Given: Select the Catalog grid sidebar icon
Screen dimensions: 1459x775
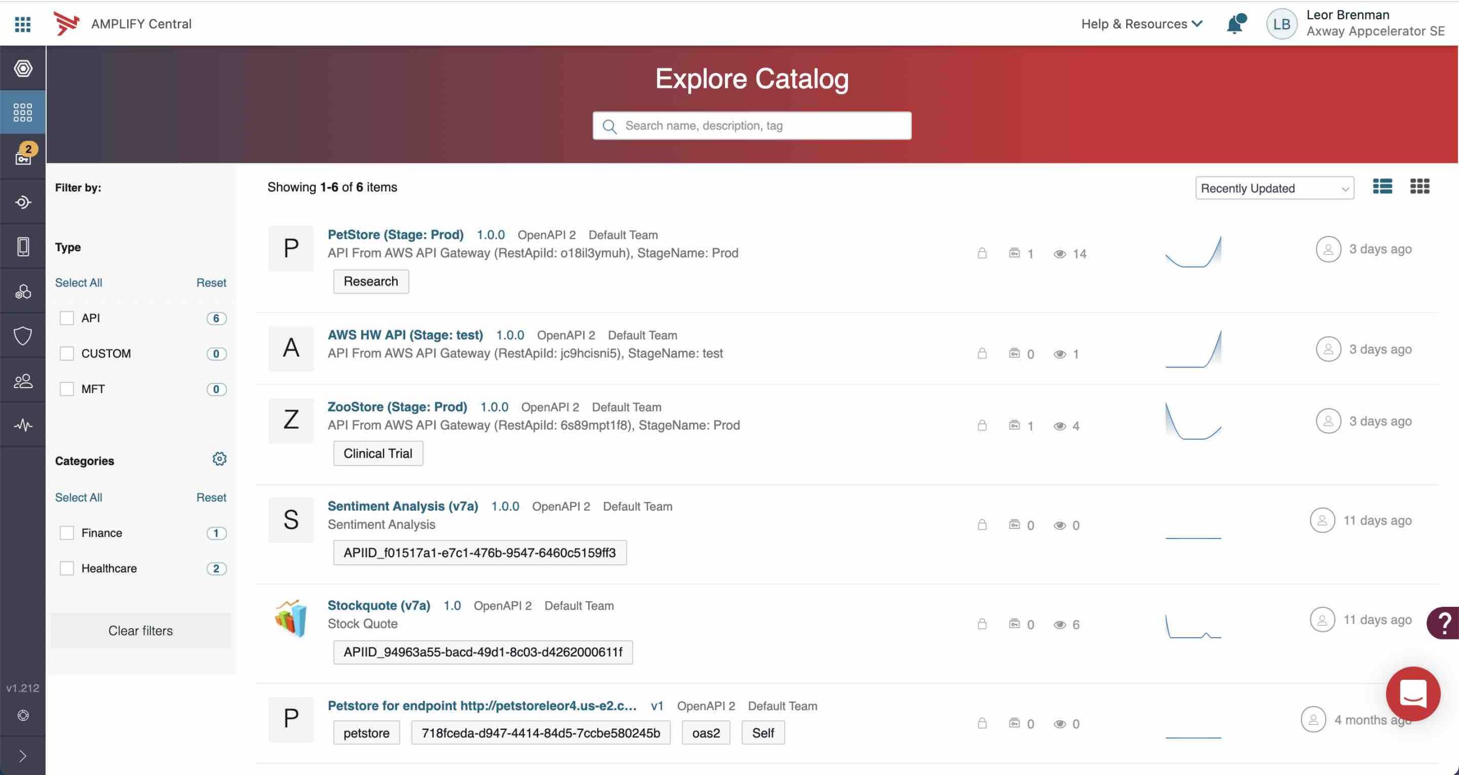Looking at the screenshot, I should (23, 112).
